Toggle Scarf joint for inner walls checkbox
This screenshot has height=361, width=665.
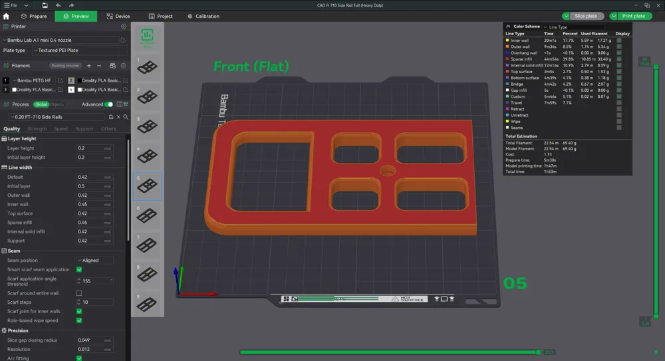coord(79,311)
